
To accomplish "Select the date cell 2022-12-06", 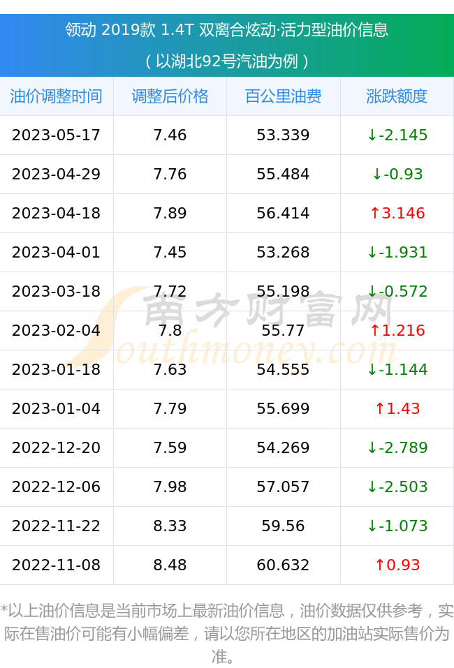I will 57,487.
